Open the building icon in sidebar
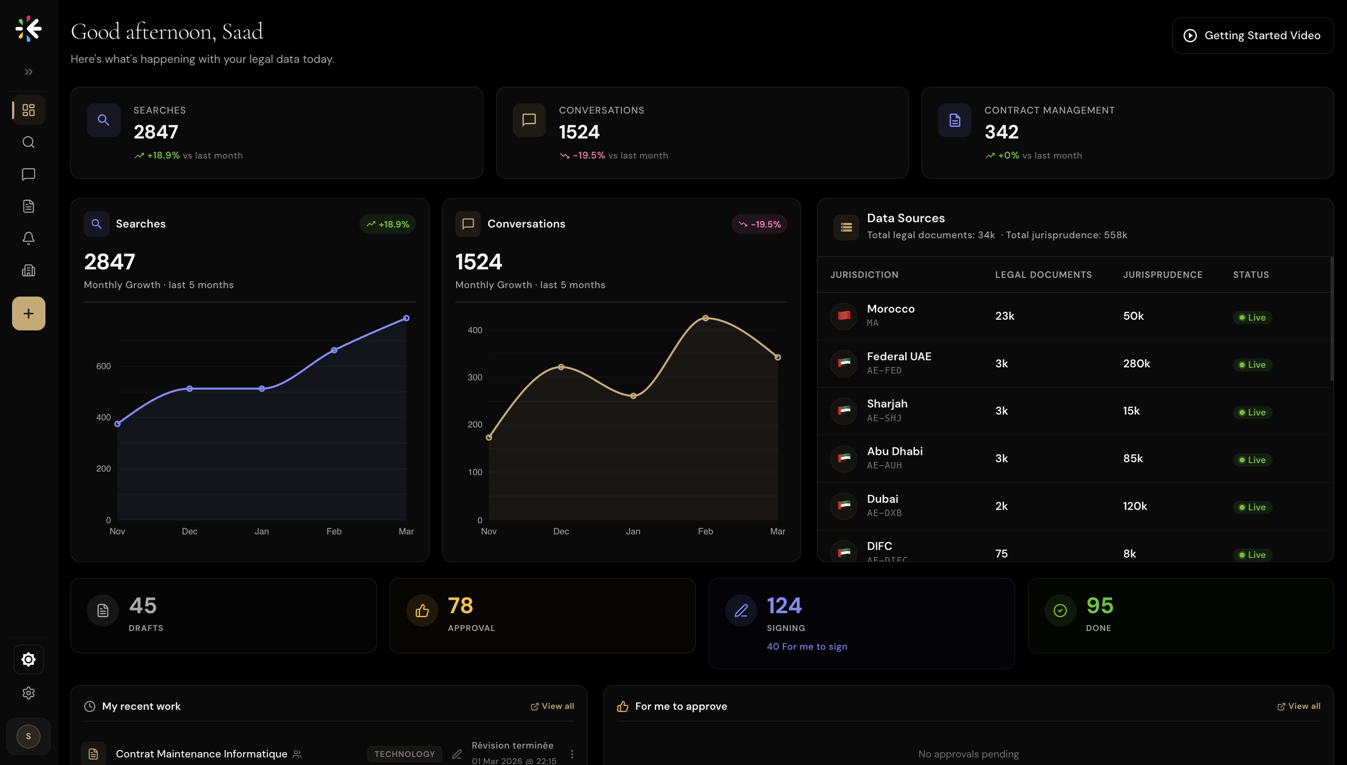 29,271
